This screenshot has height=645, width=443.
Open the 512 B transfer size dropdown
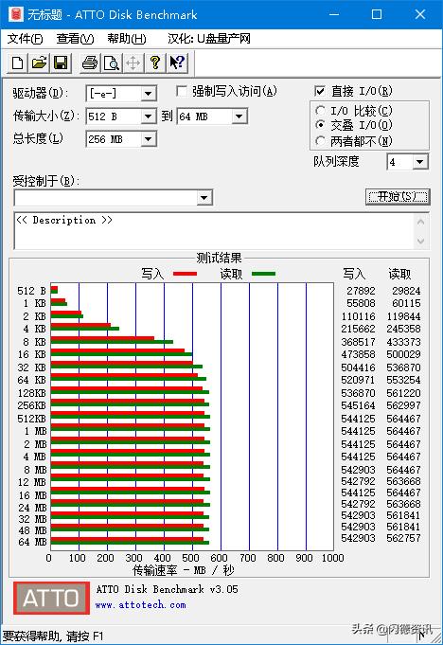point(149,116)
